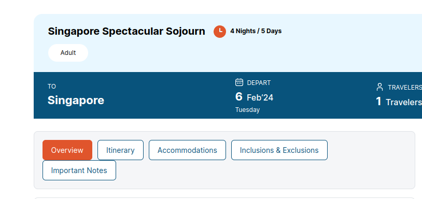Click the 4 Nights / 5 Days label
The image size is (422, 199).
(x=256, y=31)
